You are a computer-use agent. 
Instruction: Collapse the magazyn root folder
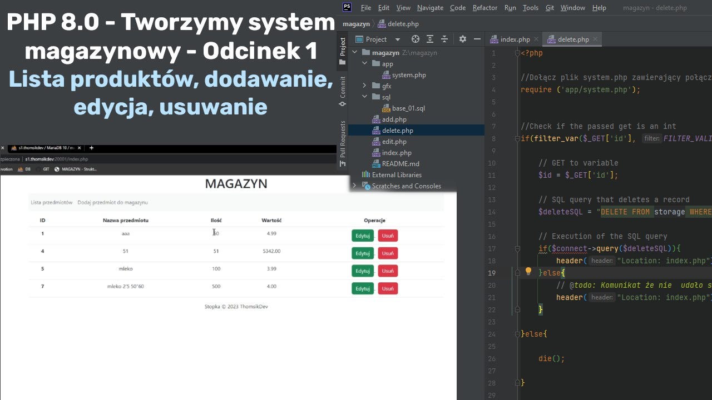(354, 53)
